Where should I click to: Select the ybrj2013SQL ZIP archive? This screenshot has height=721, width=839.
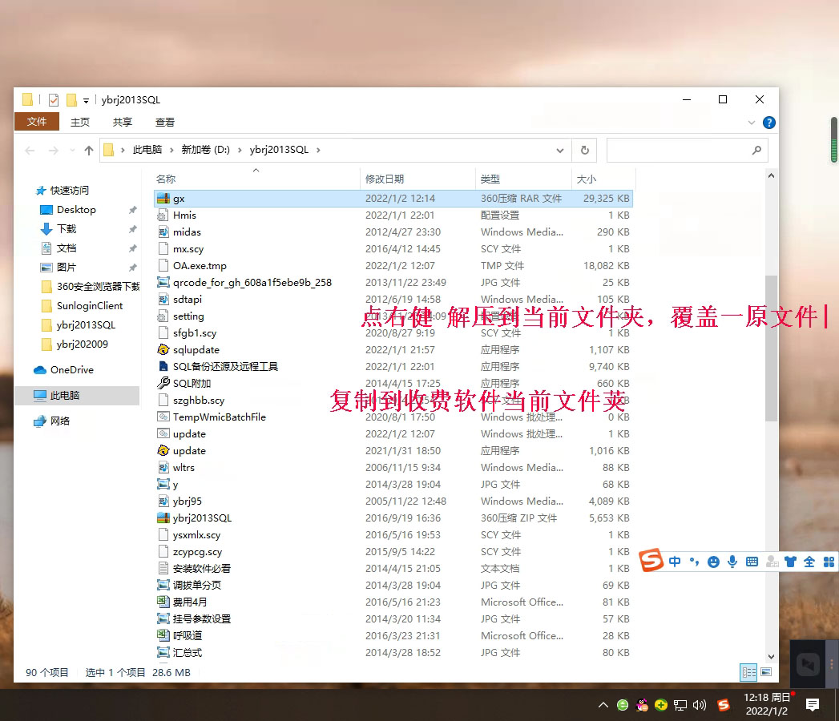tap(202, 518)
